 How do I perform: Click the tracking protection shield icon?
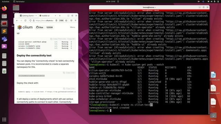pyautogui.click(x=30, y=21)
